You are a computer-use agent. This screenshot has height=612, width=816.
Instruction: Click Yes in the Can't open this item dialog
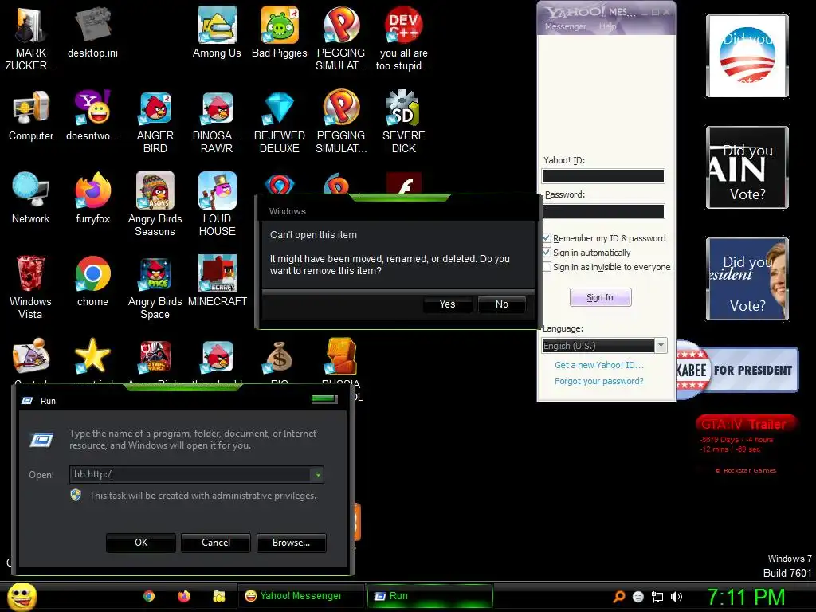[x=448, y=304]
